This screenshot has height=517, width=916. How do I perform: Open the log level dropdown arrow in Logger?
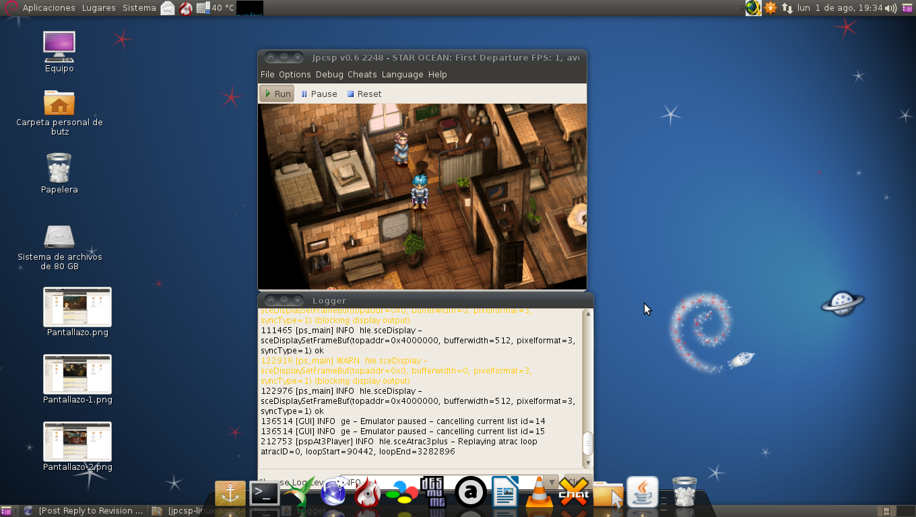(552, 482)
